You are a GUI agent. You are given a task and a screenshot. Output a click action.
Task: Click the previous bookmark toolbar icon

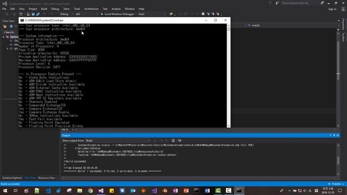point(208,14)
